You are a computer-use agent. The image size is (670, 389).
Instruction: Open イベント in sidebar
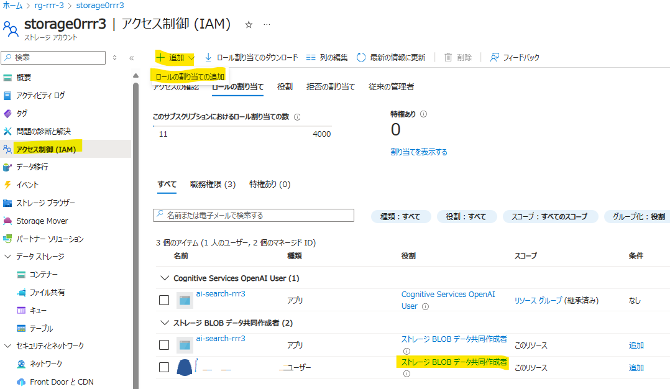(x=27, y=185)
